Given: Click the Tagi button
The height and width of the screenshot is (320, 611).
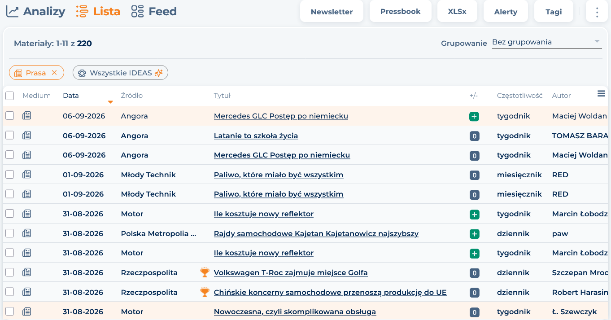Looking at the screenshot, I should point(554,12).
